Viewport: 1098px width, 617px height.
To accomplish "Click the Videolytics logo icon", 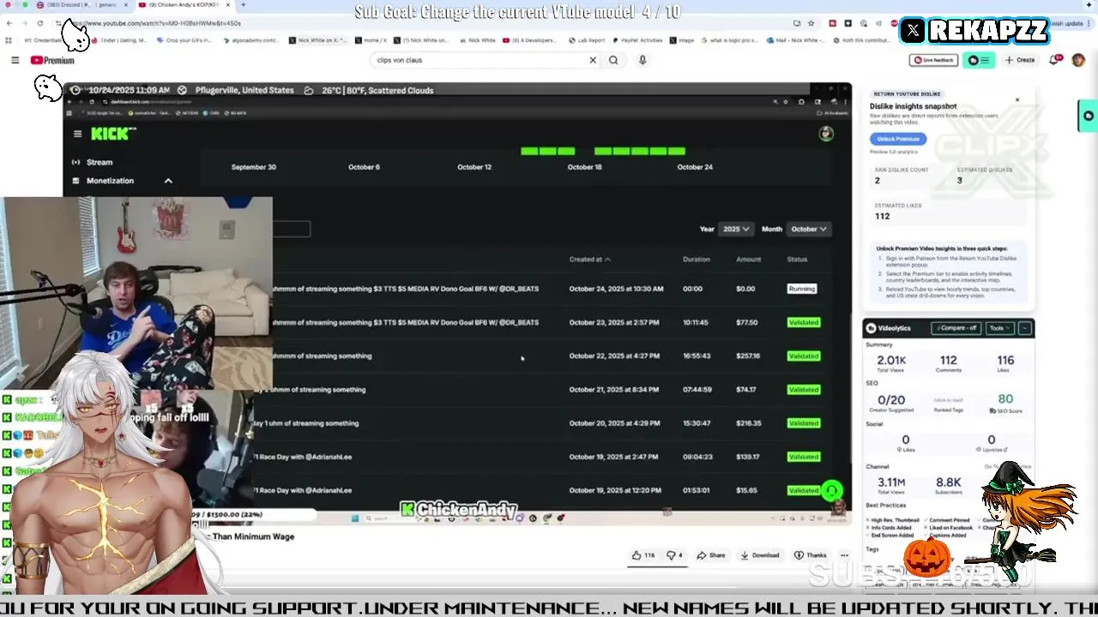I will pos(871,328).
